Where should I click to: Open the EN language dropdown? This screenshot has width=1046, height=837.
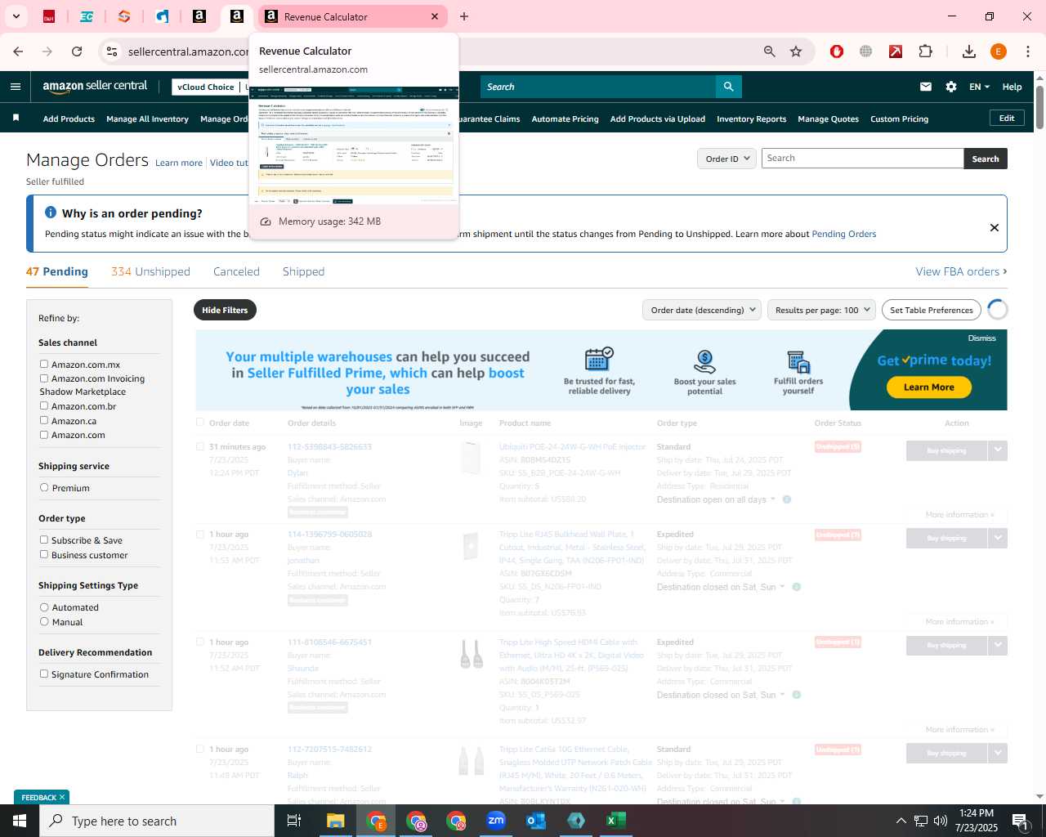[979, 87]
